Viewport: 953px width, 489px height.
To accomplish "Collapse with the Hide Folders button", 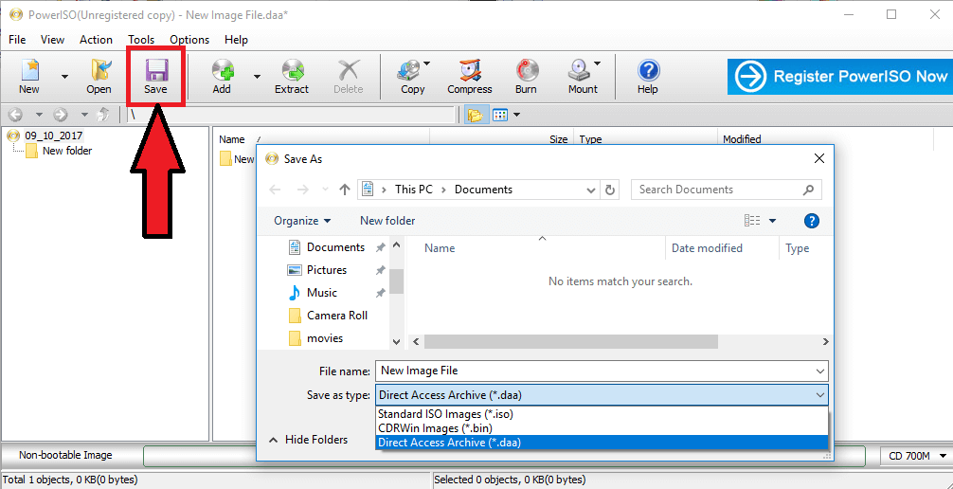I will 309,439.
